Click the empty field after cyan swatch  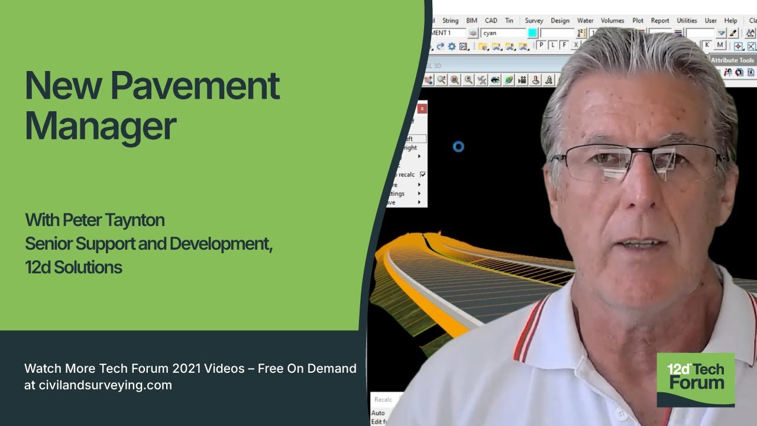[558, 33]
